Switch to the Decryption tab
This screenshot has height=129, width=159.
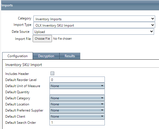click(x=46, y=56)
